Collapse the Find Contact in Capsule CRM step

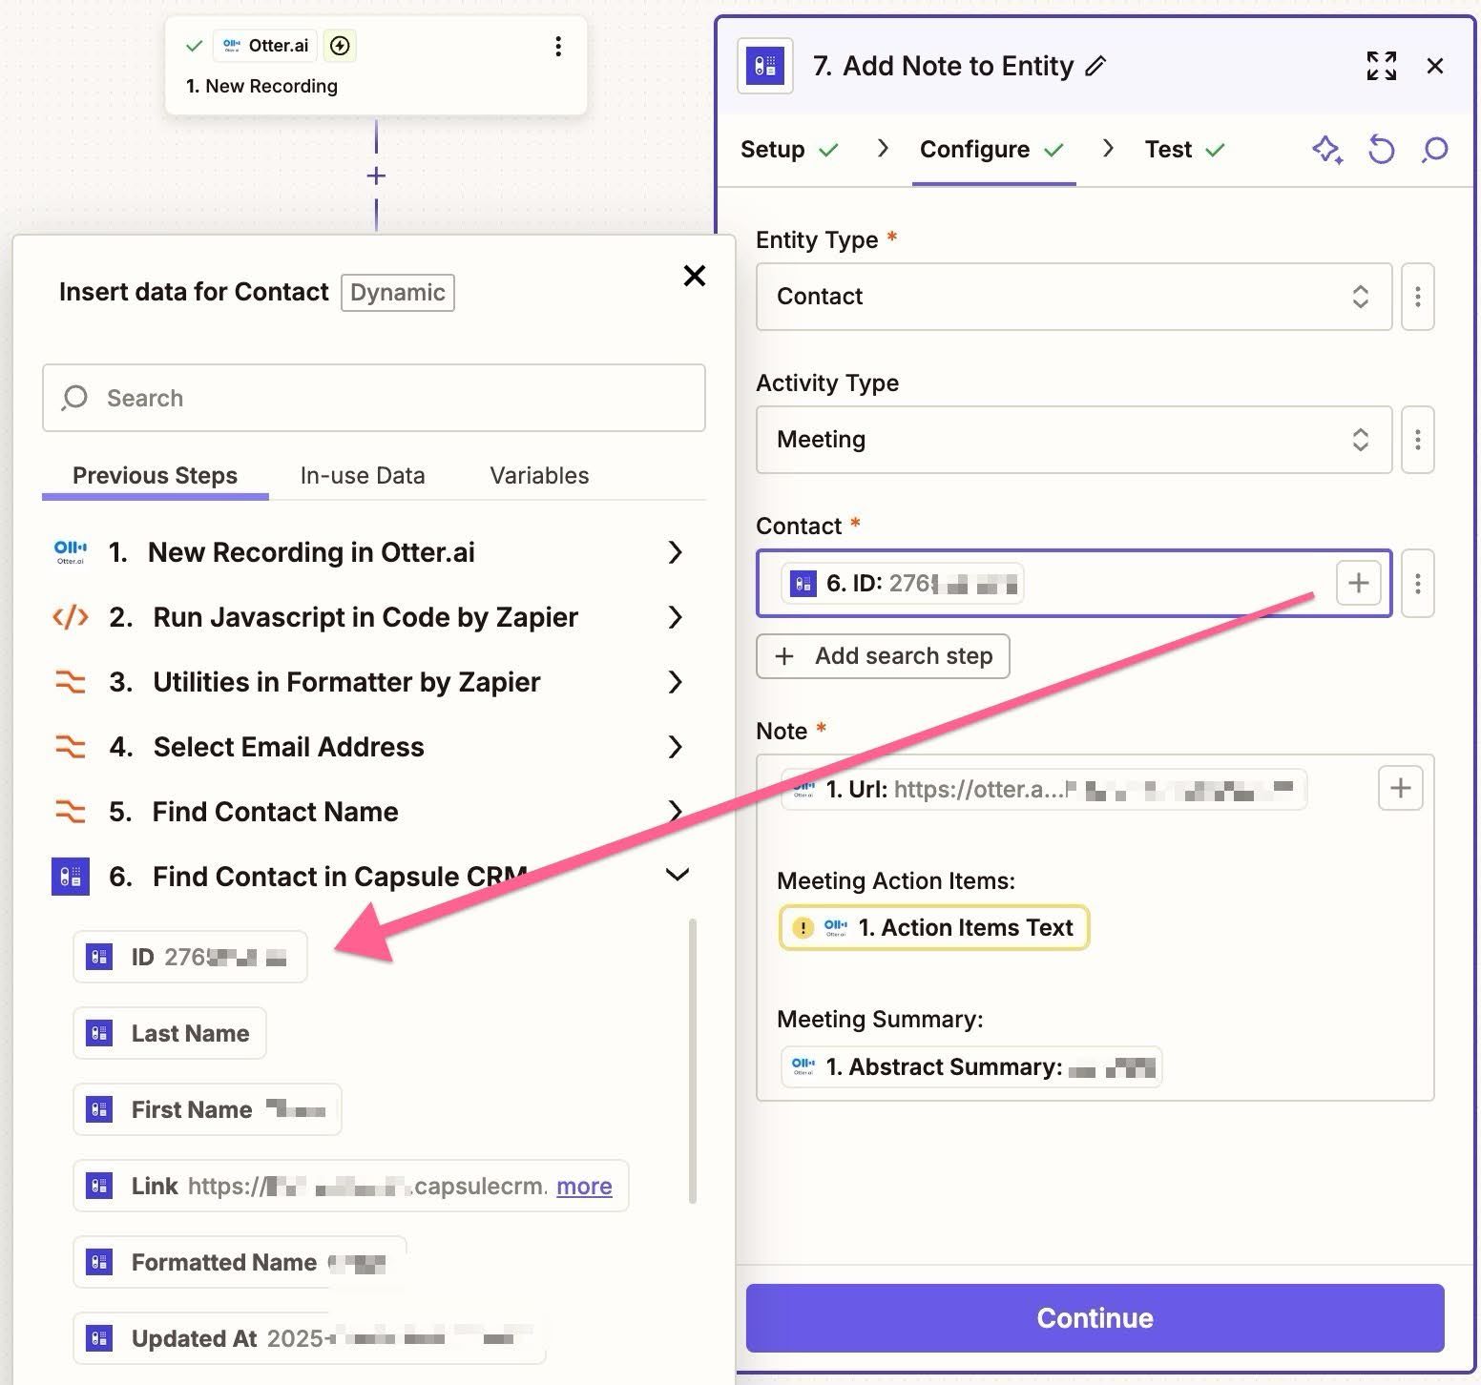point(677,875)
